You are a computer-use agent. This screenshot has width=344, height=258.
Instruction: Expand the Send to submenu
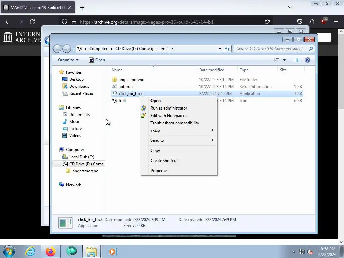pyautogui.click(x=178, y=140)
